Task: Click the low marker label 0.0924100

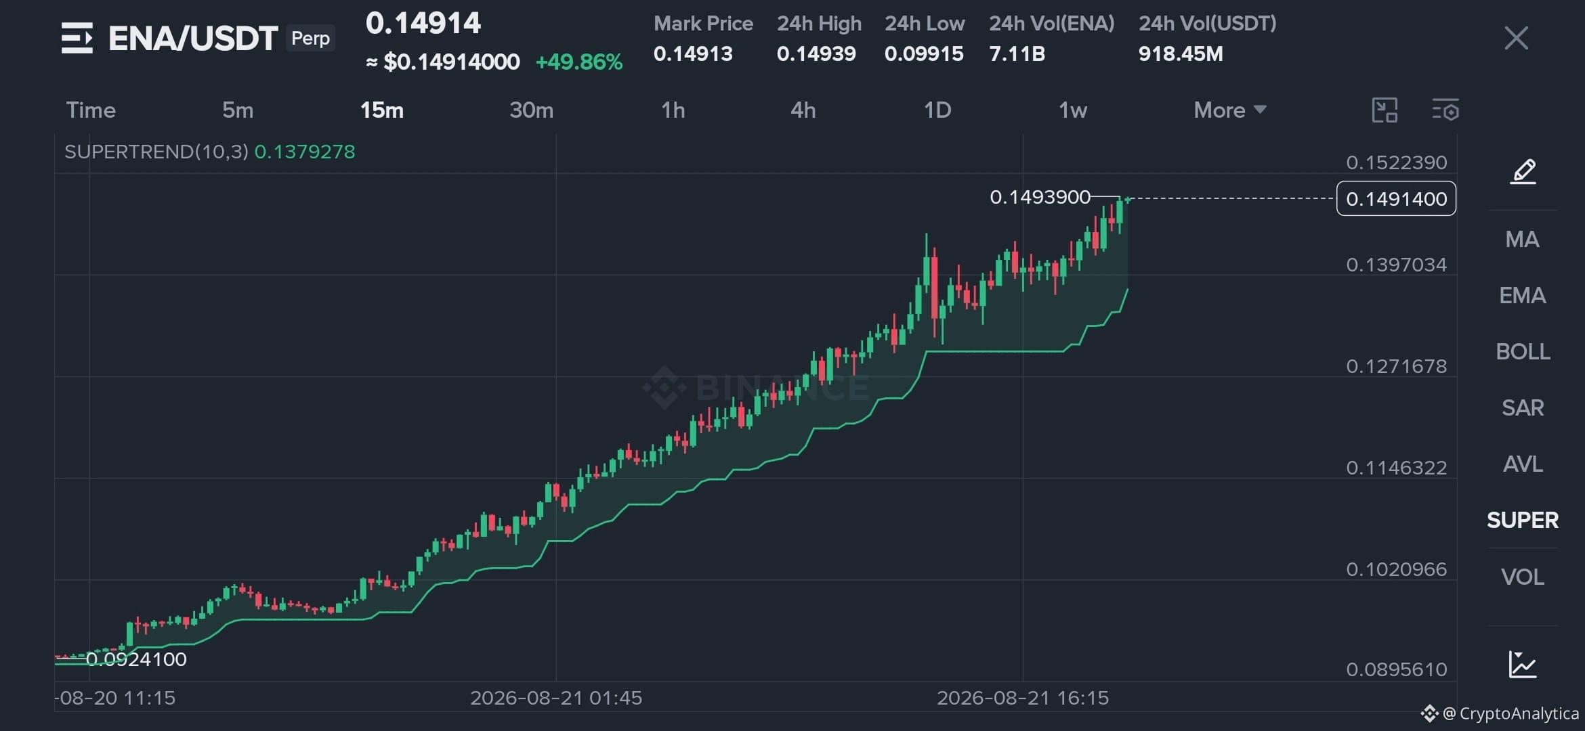Action: pyautogui.click(x=136, y=659)
